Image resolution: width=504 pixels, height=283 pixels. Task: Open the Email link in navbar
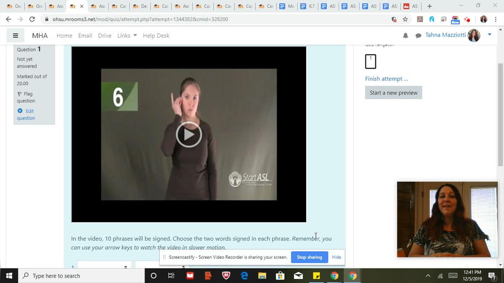(85, 36)
